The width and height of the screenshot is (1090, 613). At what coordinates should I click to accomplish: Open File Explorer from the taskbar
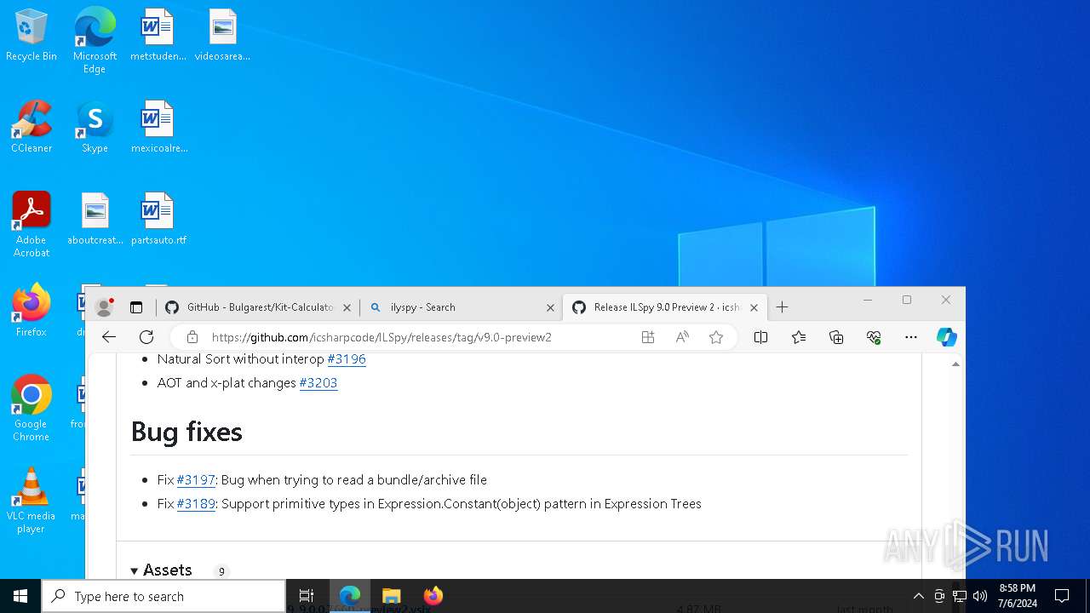[x=391, y=596]
